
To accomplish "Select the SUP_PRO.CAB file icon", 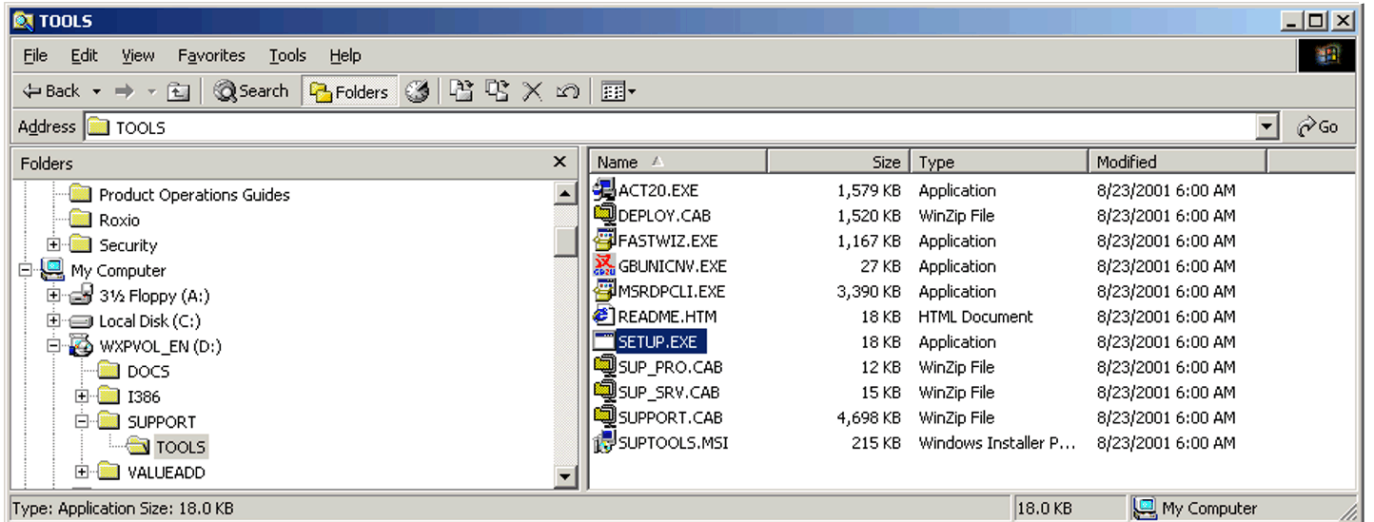I will (604, 366).
